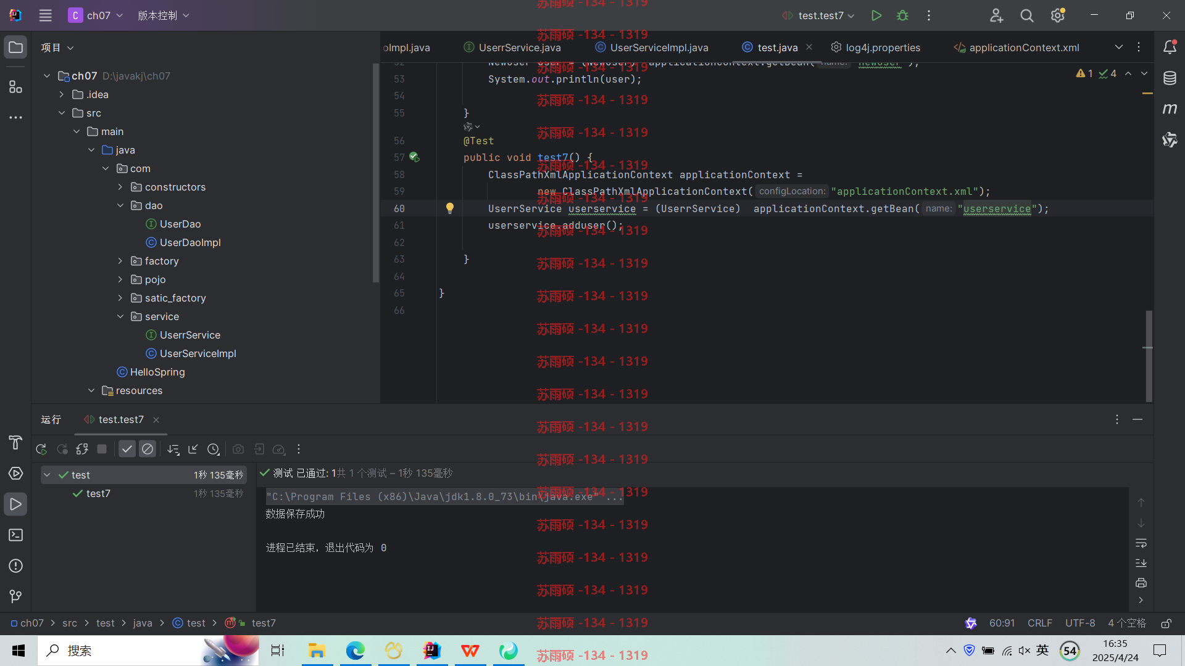
Task: Open IDE settings gear
Action: [1058, 15]
